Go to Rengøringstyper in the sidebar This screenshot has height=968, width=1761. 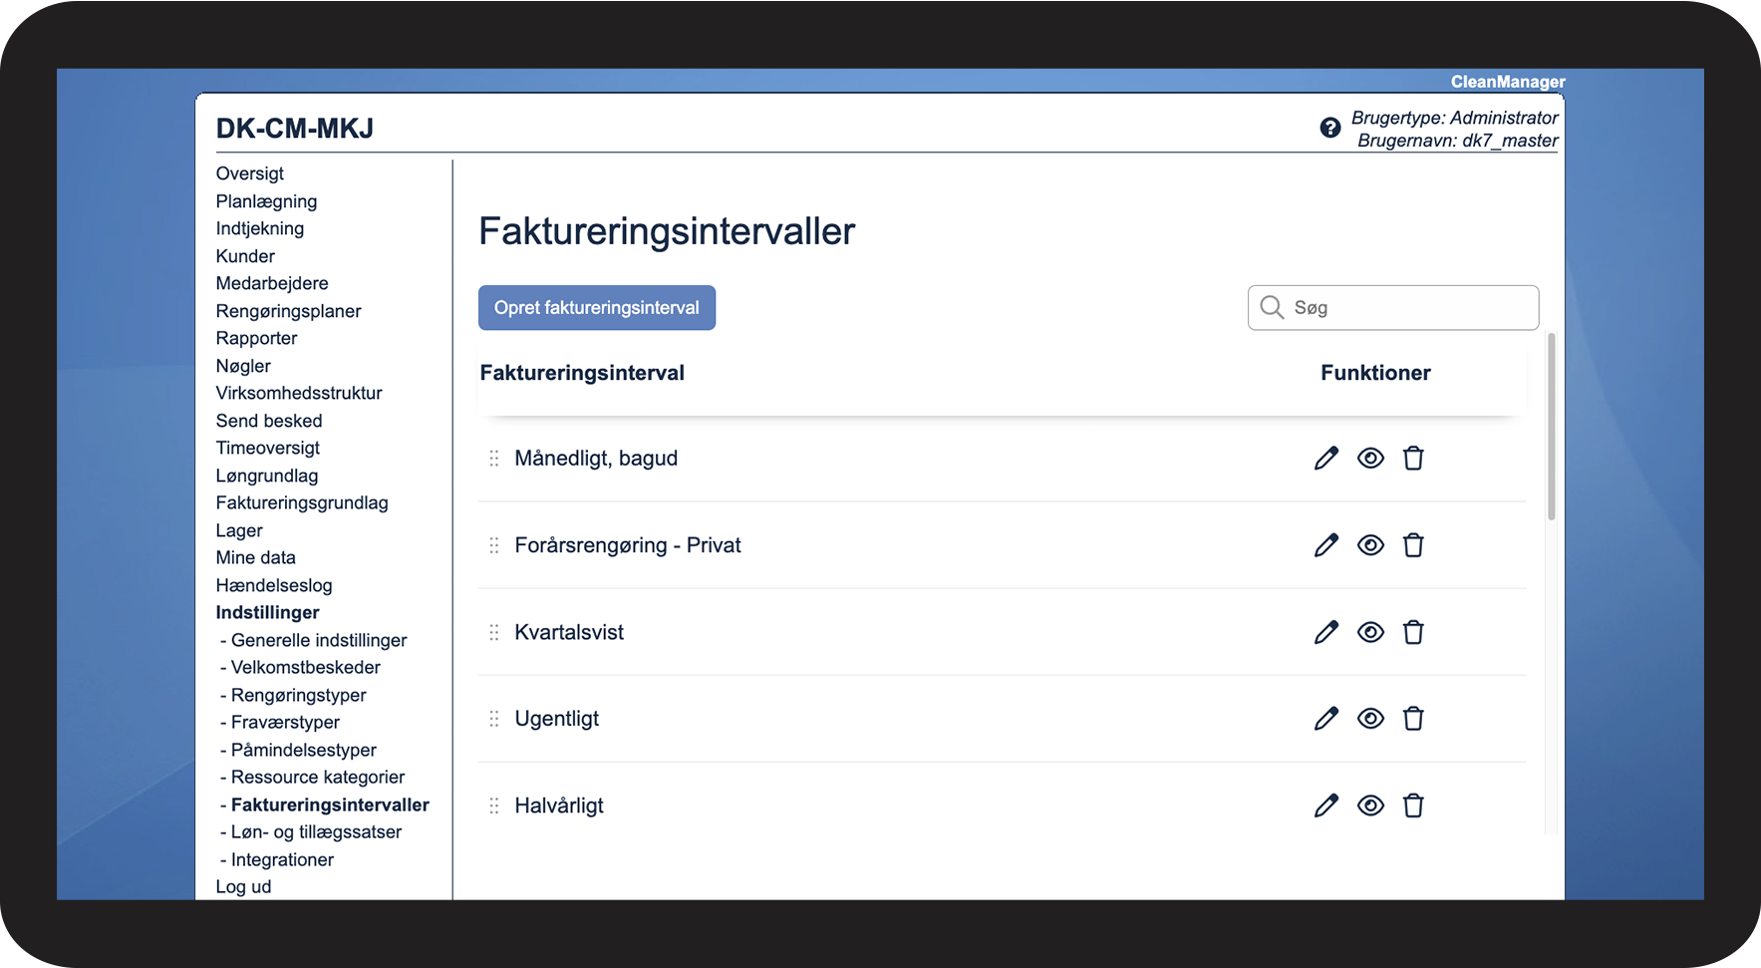[298, 695]
